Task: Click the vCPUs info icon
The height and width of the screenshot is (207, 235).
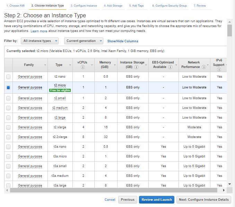Action: tap(83, 67)
